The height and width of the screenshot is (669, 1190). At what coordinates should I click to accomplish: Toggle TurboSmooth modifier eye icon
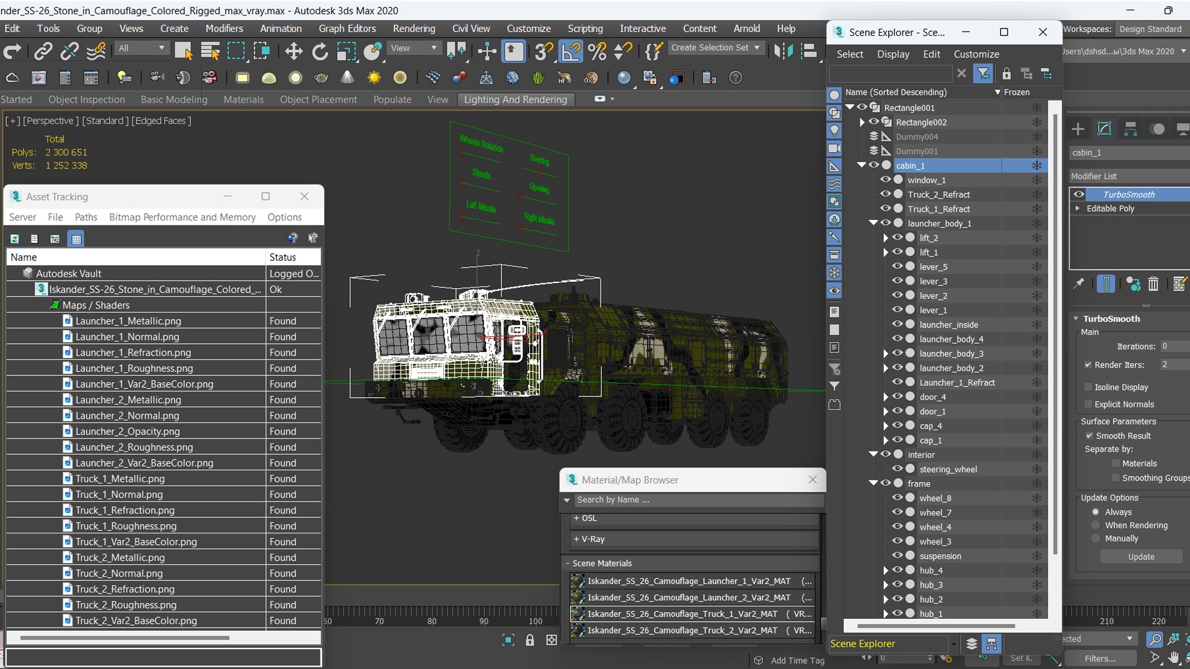[1078, 194]
